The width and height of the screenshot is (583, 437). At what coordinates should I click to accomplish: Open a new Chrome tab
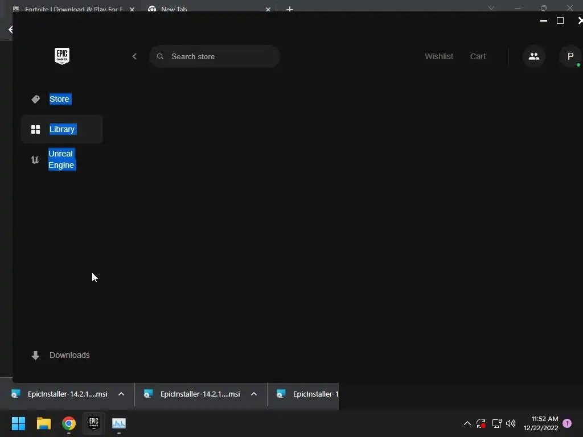pos(290,9)
